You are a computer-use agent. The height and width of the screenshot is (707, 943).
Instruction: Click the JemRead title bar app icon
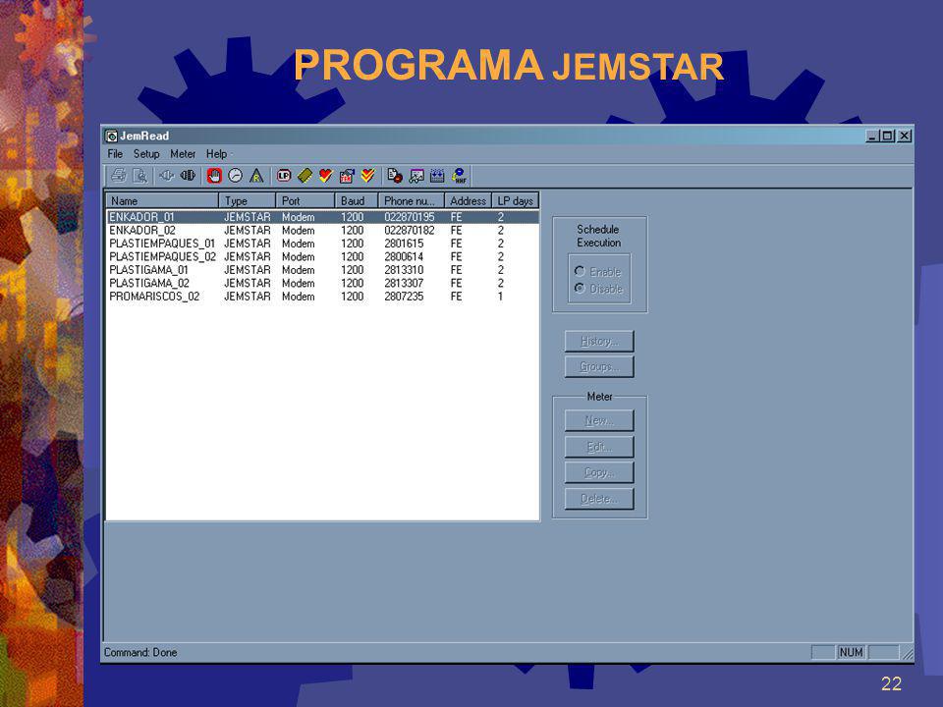point(111,136)
